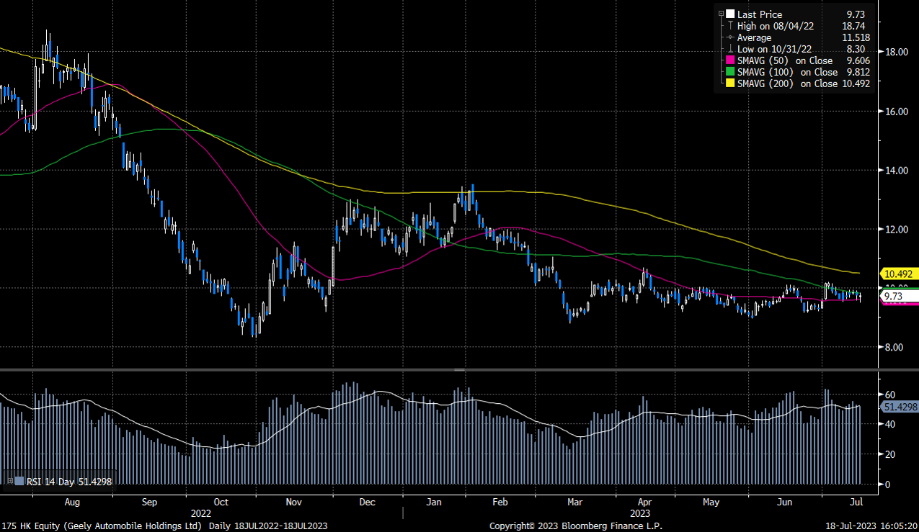
Task: Select the Low on 10/31/22 marker icon
Action: coord(729,49)
